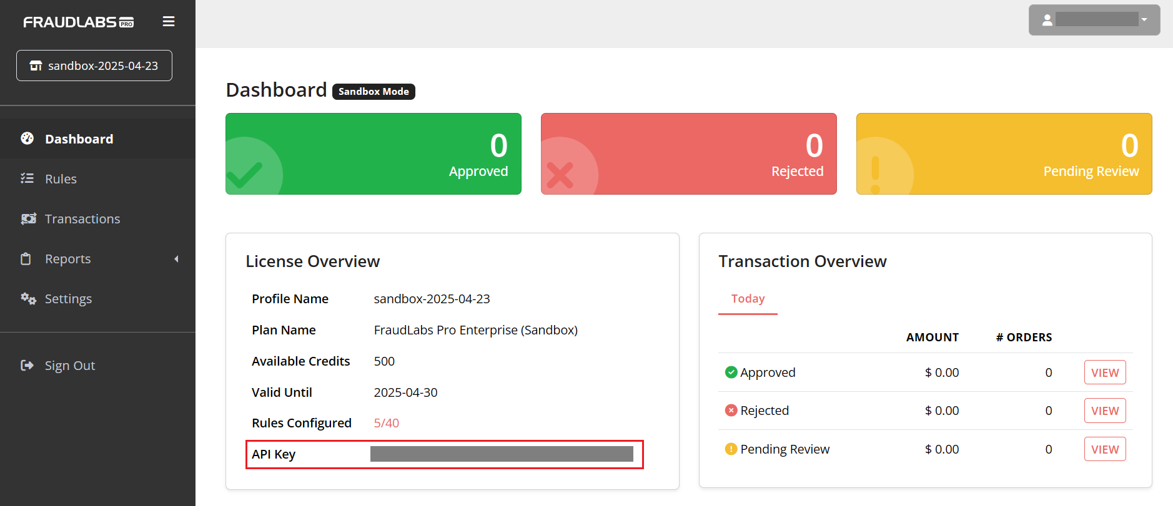Click the Sandbox Mode badge

click(374, 91)
